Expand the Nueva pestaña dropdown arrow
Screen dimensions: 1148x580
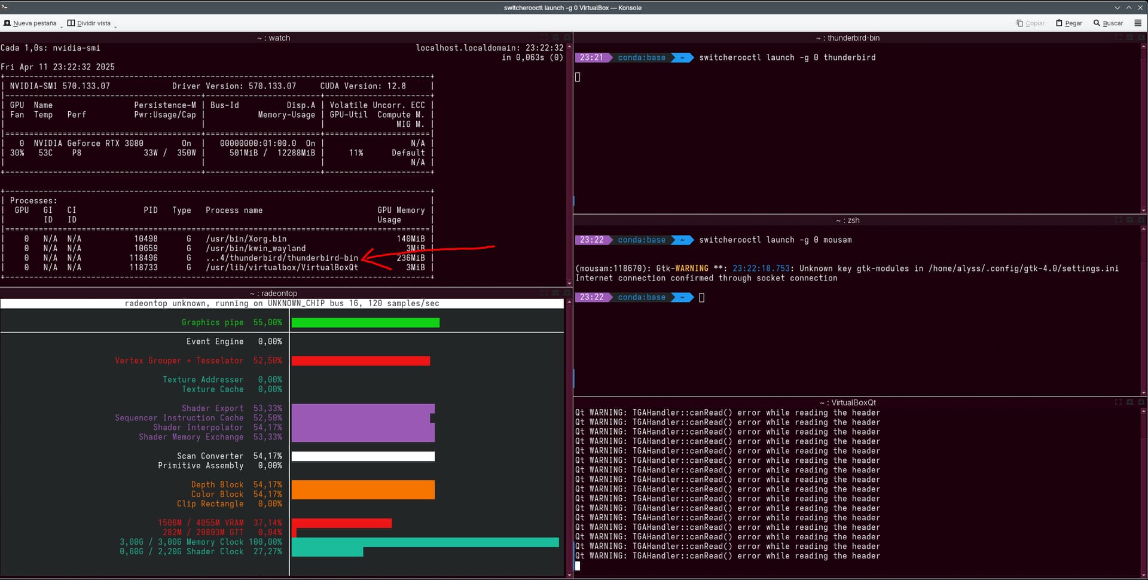(62, 25)
